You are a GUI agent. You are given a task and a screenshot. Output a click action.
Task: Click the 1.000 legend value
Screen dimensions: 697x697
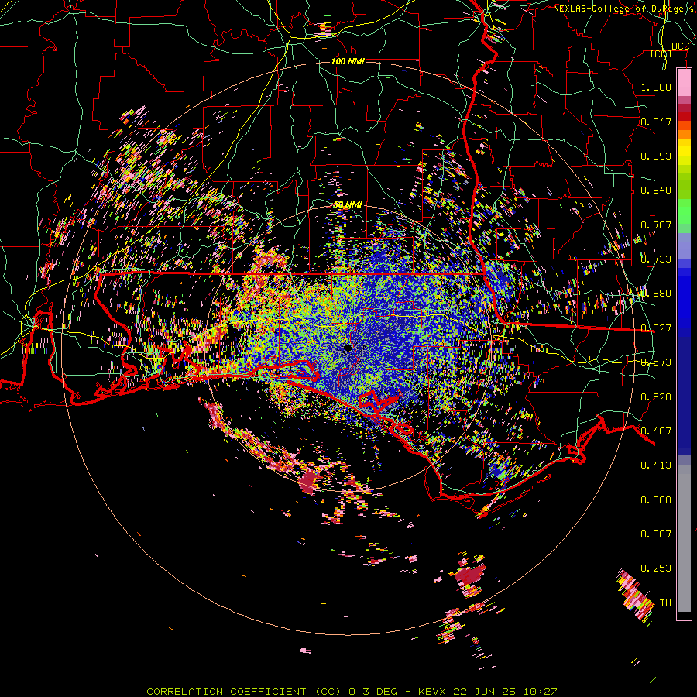tap(656, 87)
